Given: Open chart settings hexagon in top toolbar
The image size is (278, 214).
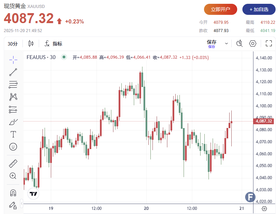Looking at the screenshot, I should [252, 43].
